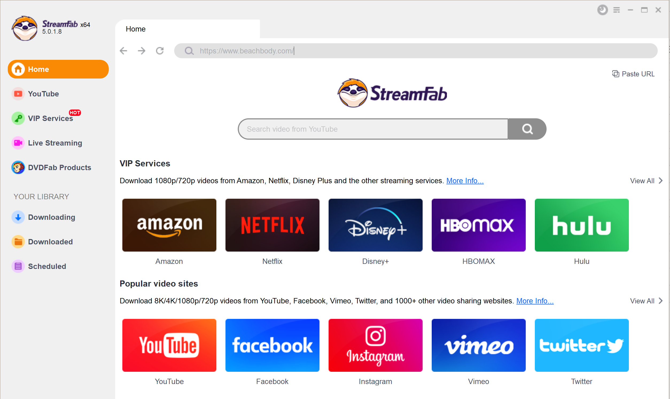Screen dimensions: 670x399
Task: Click the StreamFab Home sidebar icon
Action: [18, 69]
